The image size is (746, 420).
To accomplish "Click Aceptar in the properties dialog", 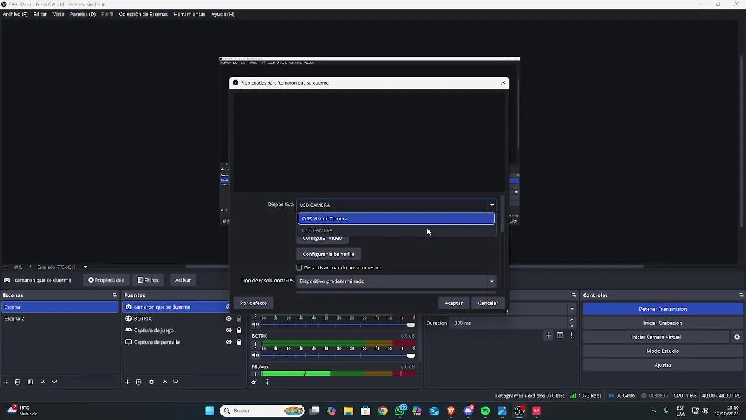I will click(453, 303).
